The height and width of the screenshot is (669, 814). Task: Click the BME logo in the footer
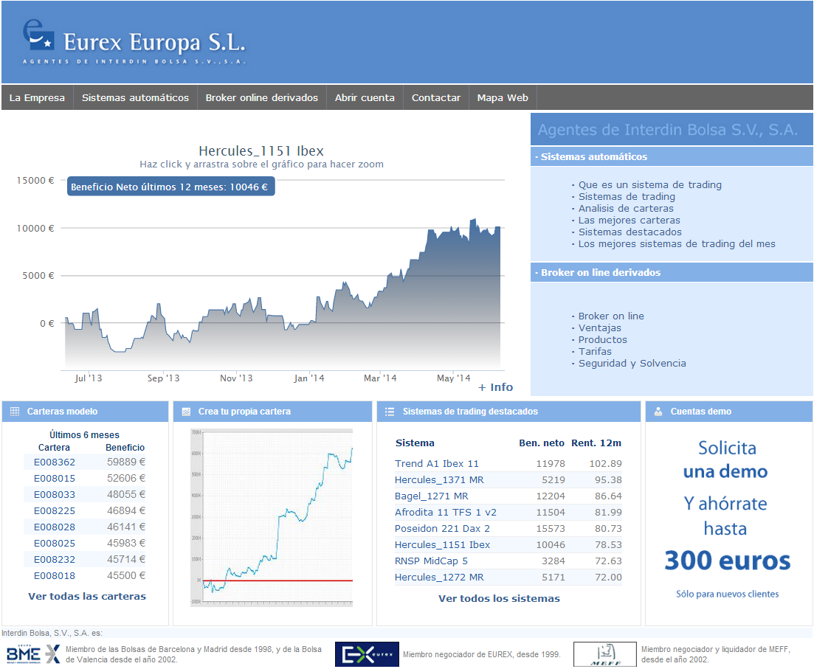pos(33,654)
